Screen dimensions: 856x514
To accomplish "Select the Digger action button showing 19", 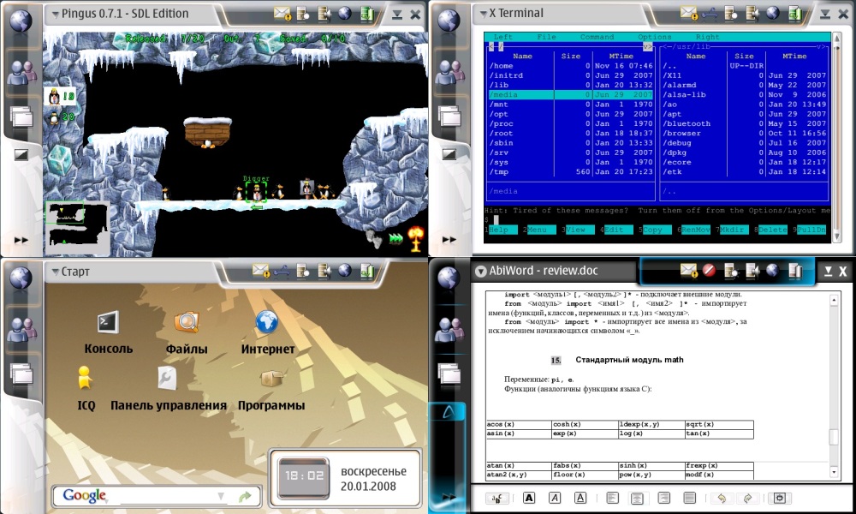I will click(61, 96).
